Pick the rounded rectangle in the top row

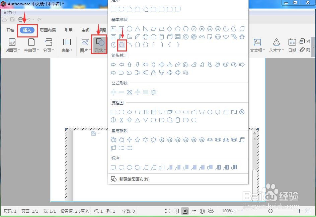click(122, 9)
